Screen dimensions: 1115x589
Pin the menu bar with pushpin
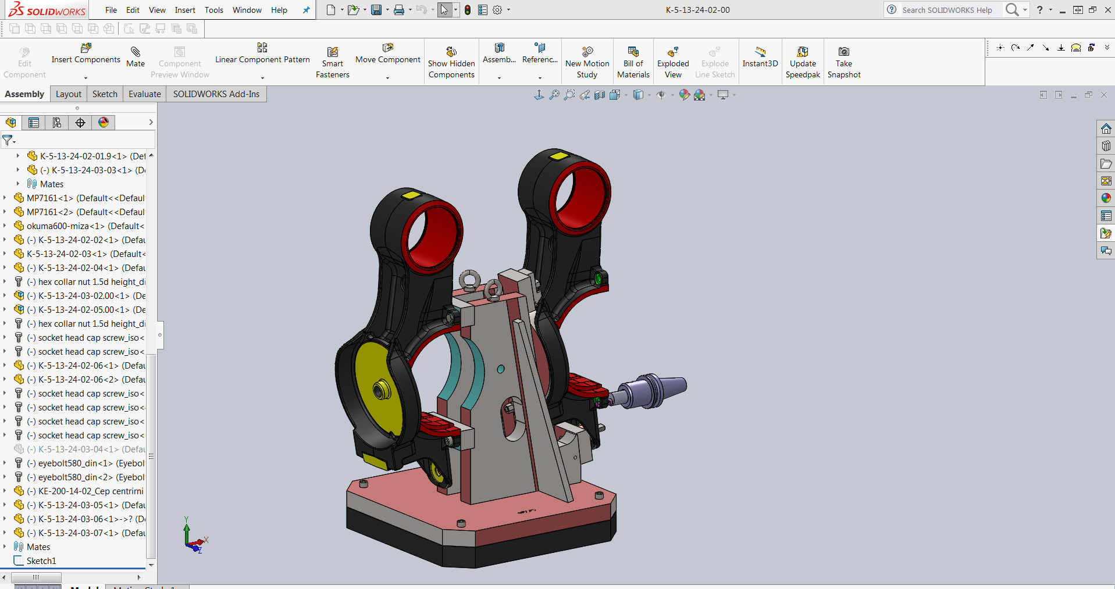[307, 10]
